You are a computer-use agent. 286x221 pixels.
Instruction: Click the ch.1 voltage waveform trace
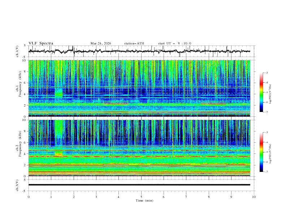coord(139,51)
